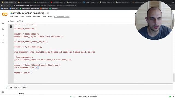Open the File menu
The image size is (175, 98).
coord(11,17)
